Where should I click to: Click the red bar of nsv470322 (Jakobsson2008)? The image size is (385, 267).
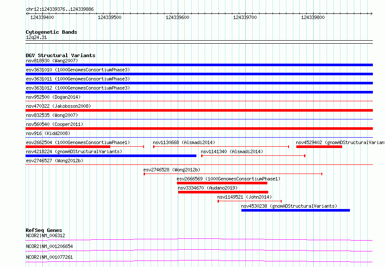click(199, 110)
